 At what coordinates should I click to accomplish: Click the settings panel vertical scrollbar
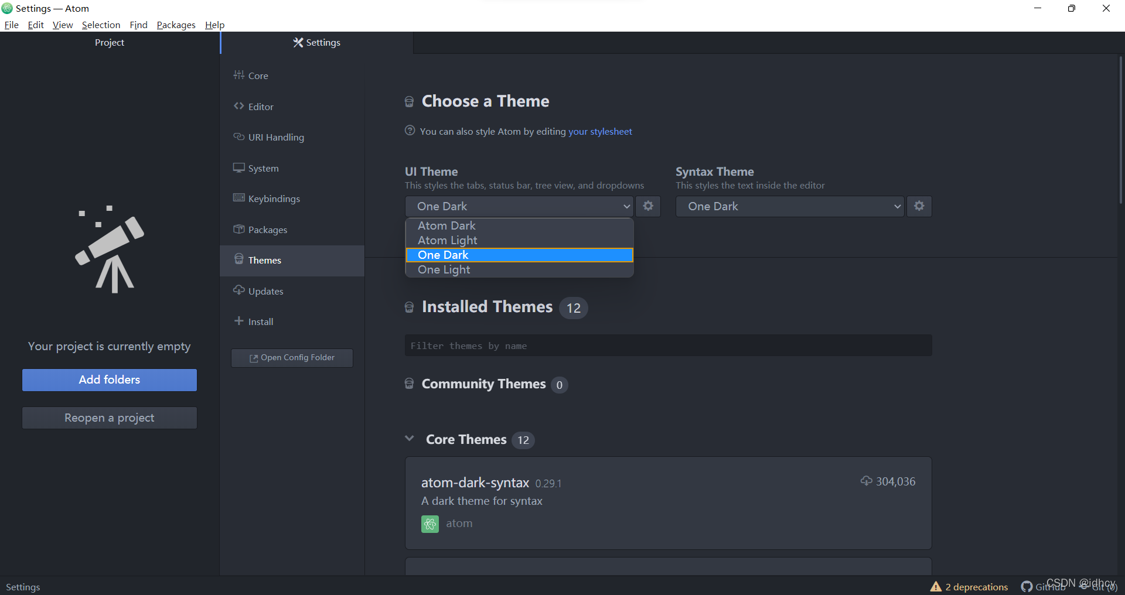[1121, 129]
